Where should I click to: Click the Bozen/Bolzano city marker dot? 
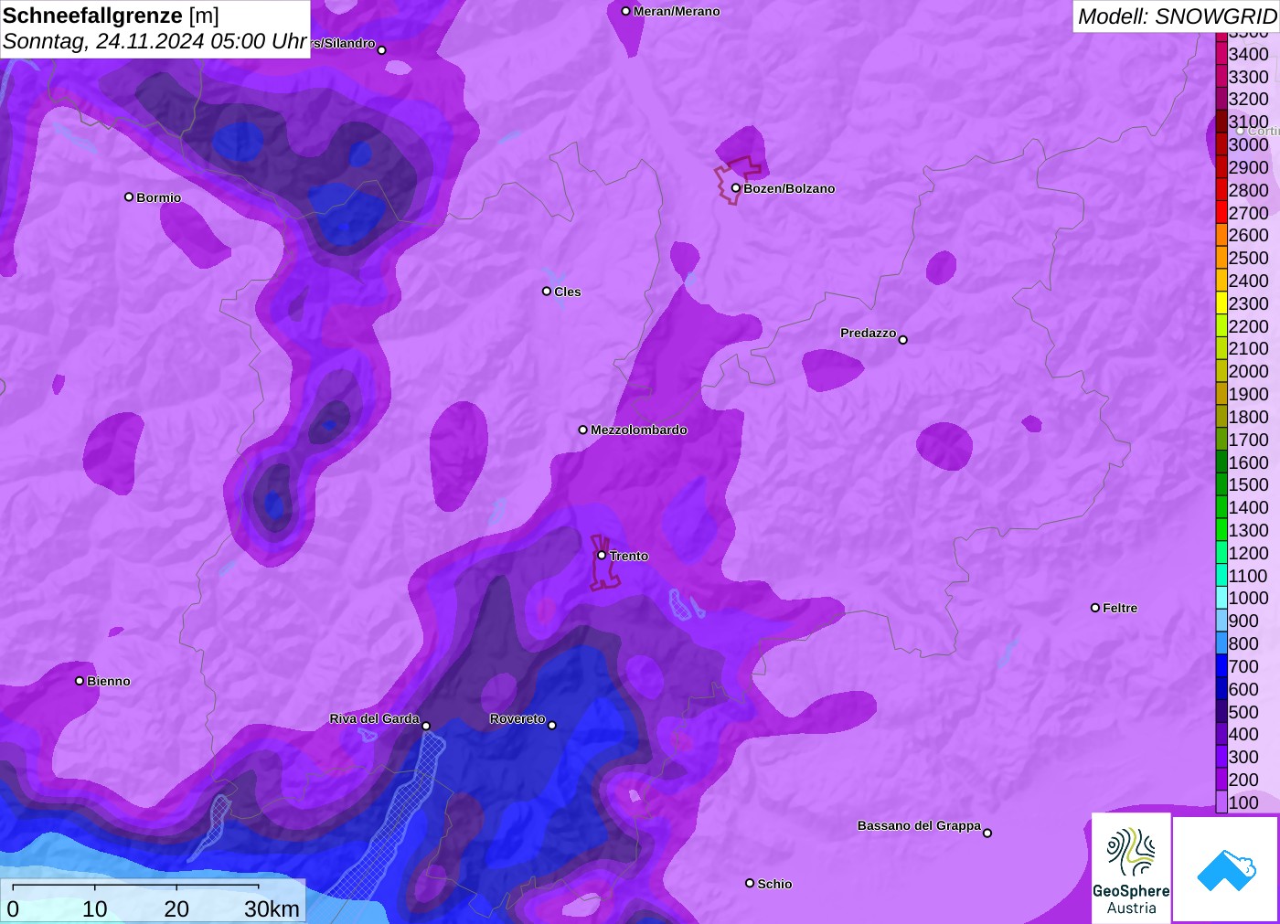pos(735,188)
